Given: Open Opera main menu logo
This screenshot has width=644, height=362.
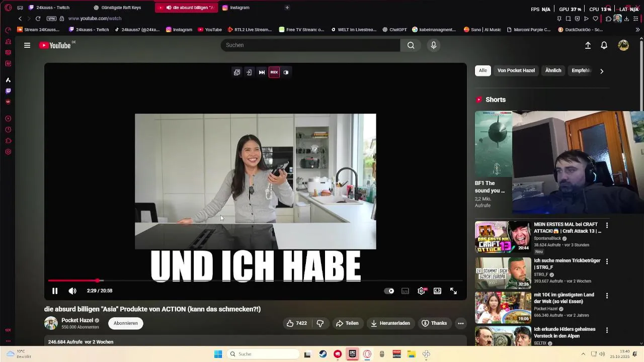Looking at the screenshot, I should (x=8, y=8).
